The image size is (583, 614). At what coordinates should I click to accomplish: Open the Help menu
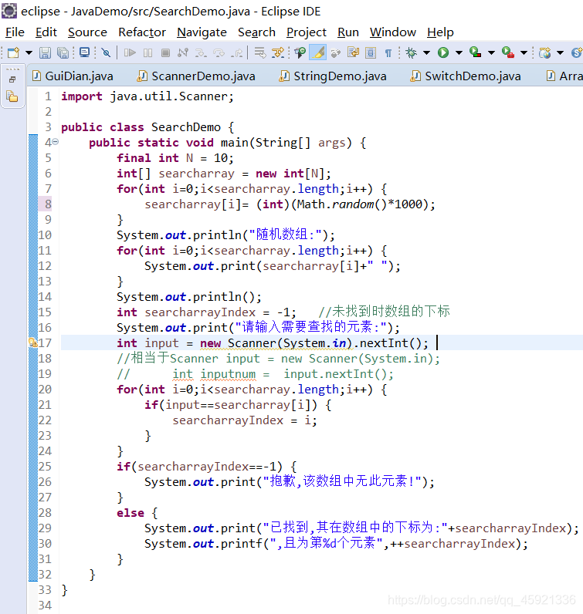440,32
